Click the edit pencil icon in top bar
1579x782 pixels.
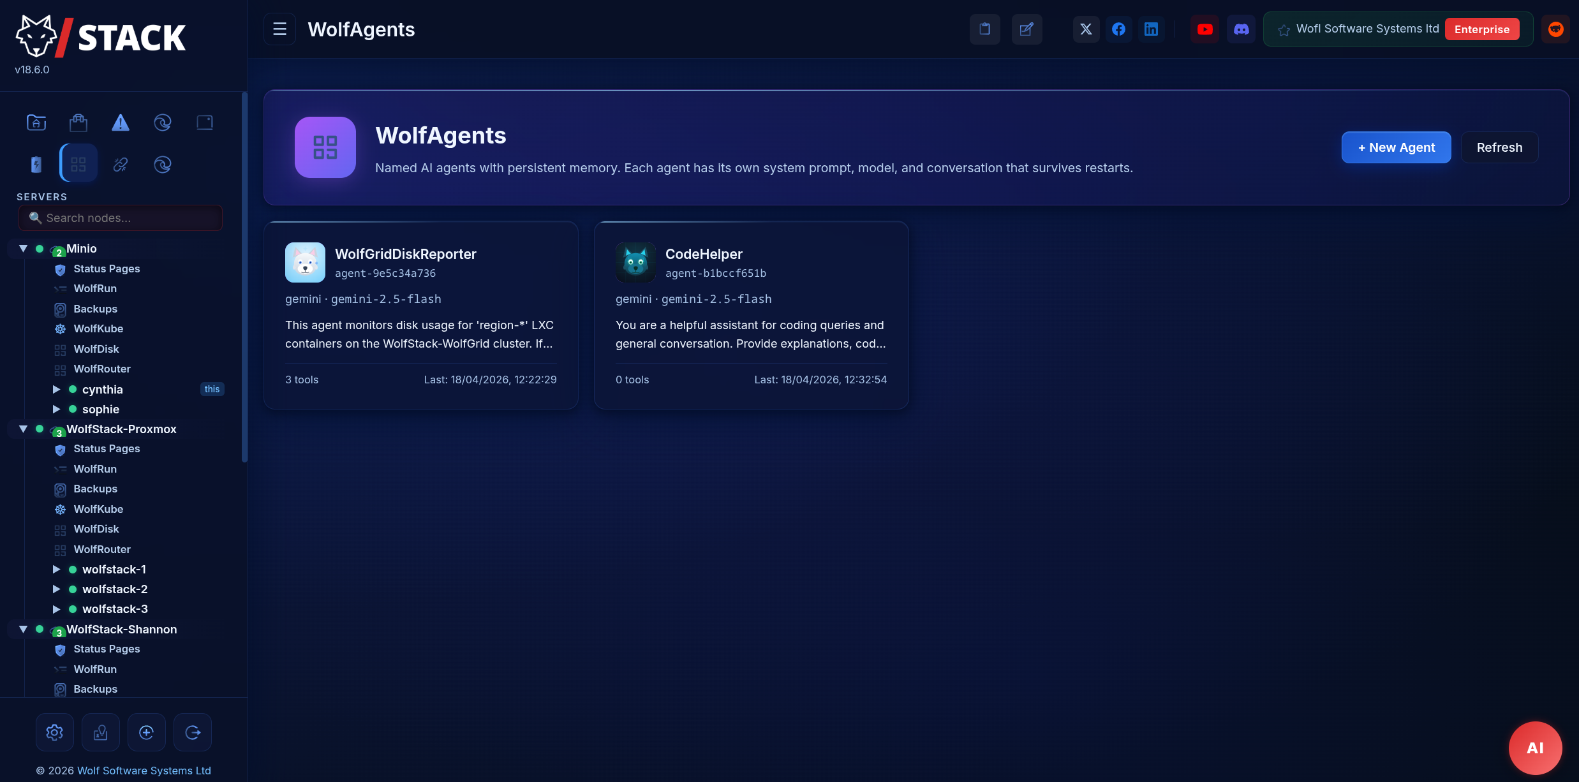(1027, 29)
